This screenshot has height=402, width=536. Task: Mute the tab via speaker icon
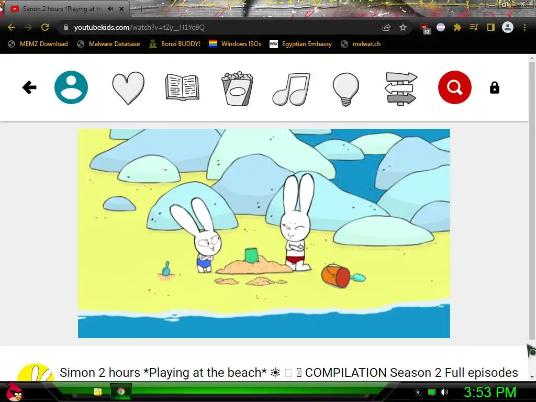110,9
